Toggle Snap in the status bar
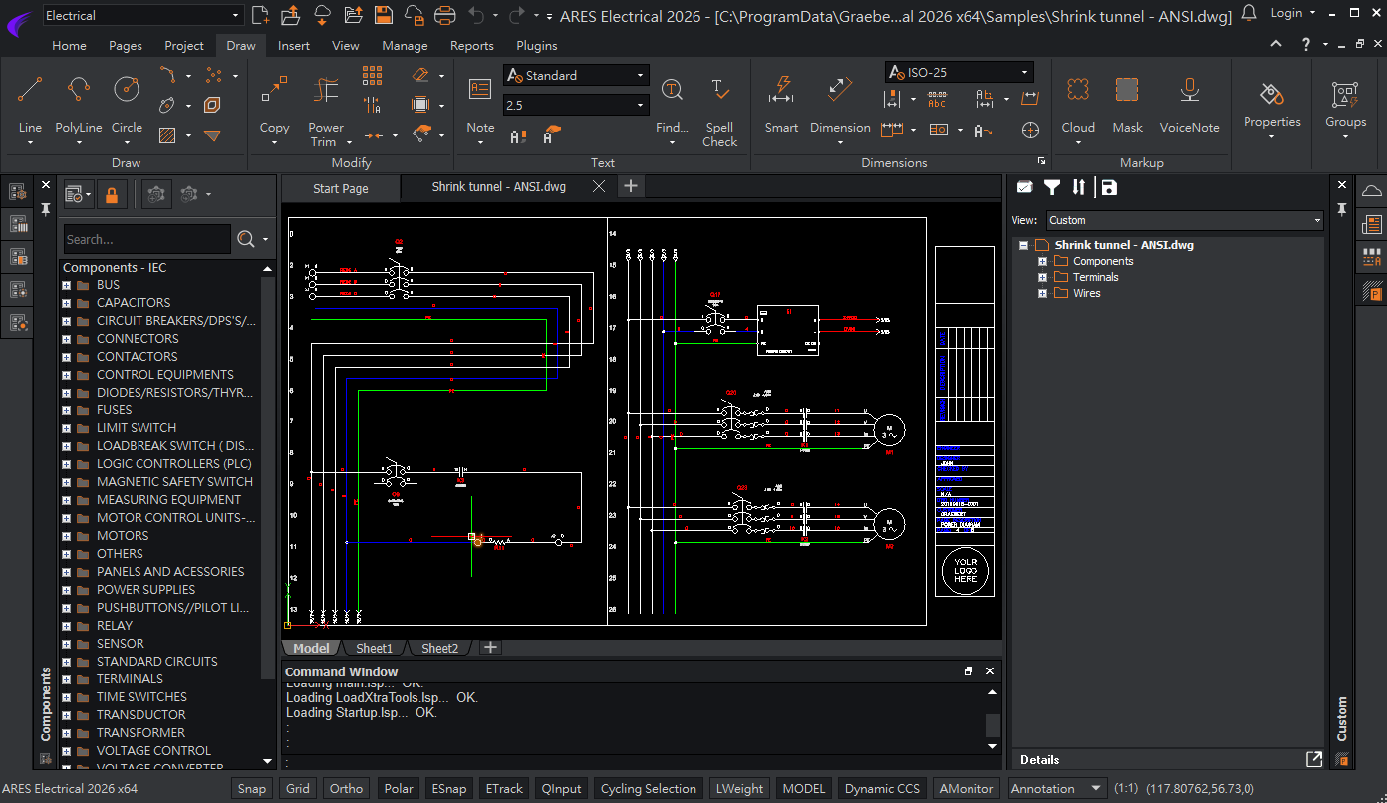This screenshot has width=1387, height=803. point(251,788)
